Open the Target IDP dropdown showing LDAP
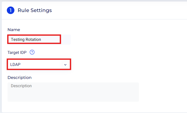The height and width of the screenshot is (113, 187). 39,65
